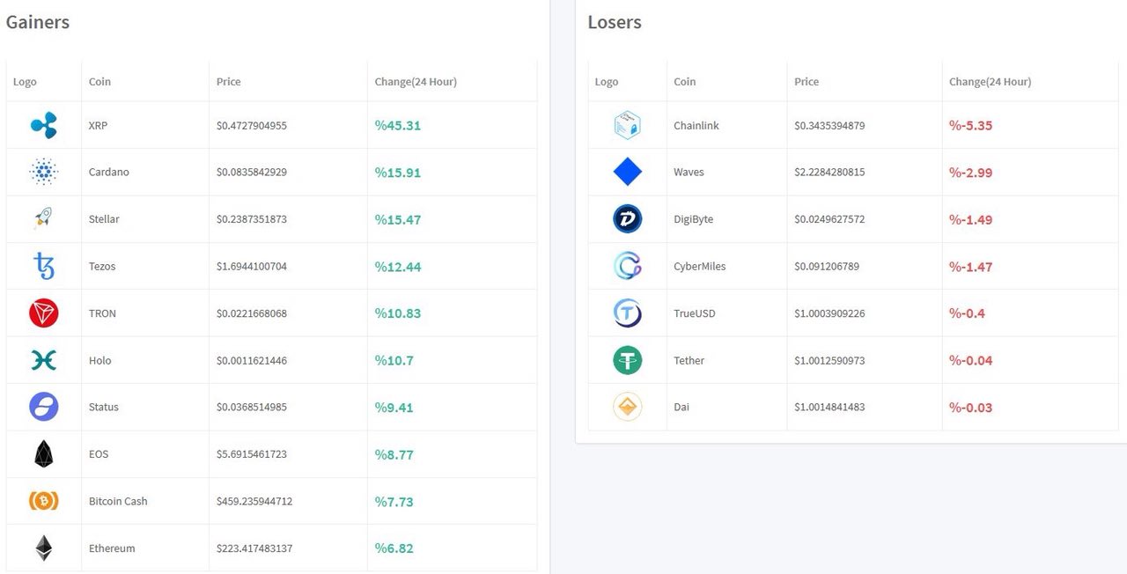Select the Cardano coin name
The width and height of the screenshot is (1127, 574).
pos(109,173)
